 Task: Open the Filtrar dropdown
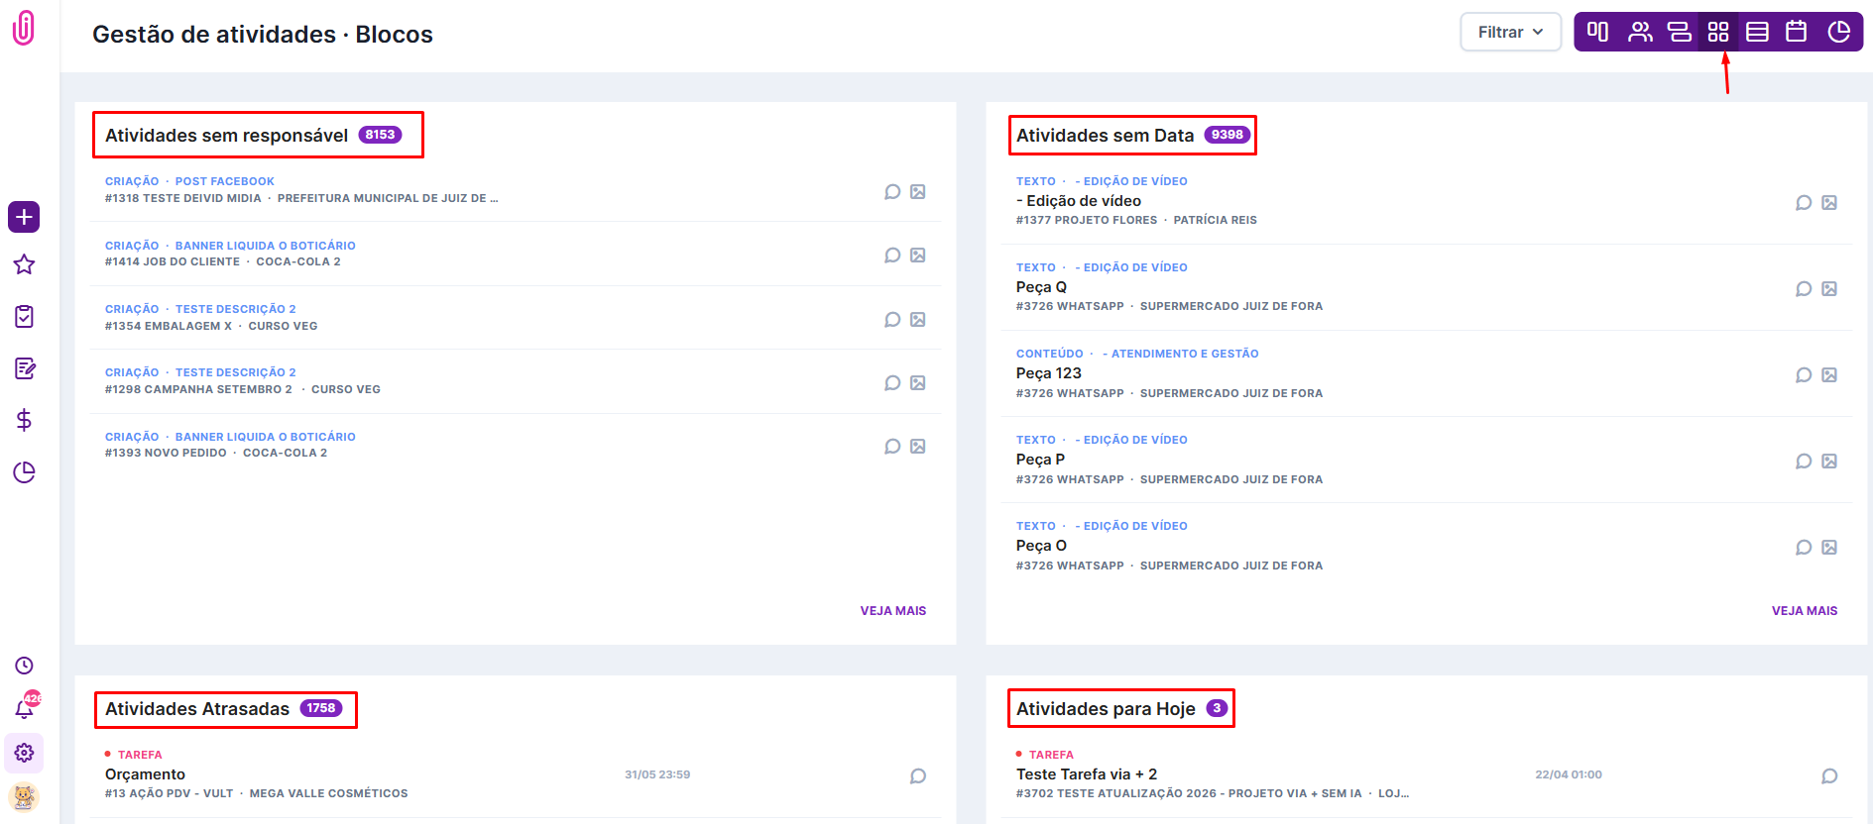tap(1510, 32)
